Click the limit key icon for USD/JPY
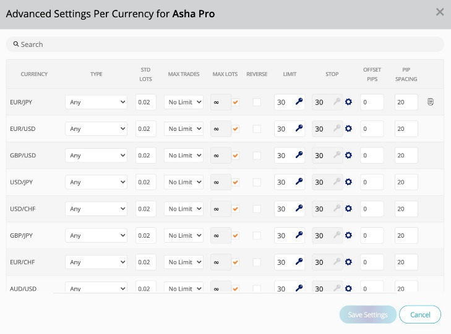 299,182
